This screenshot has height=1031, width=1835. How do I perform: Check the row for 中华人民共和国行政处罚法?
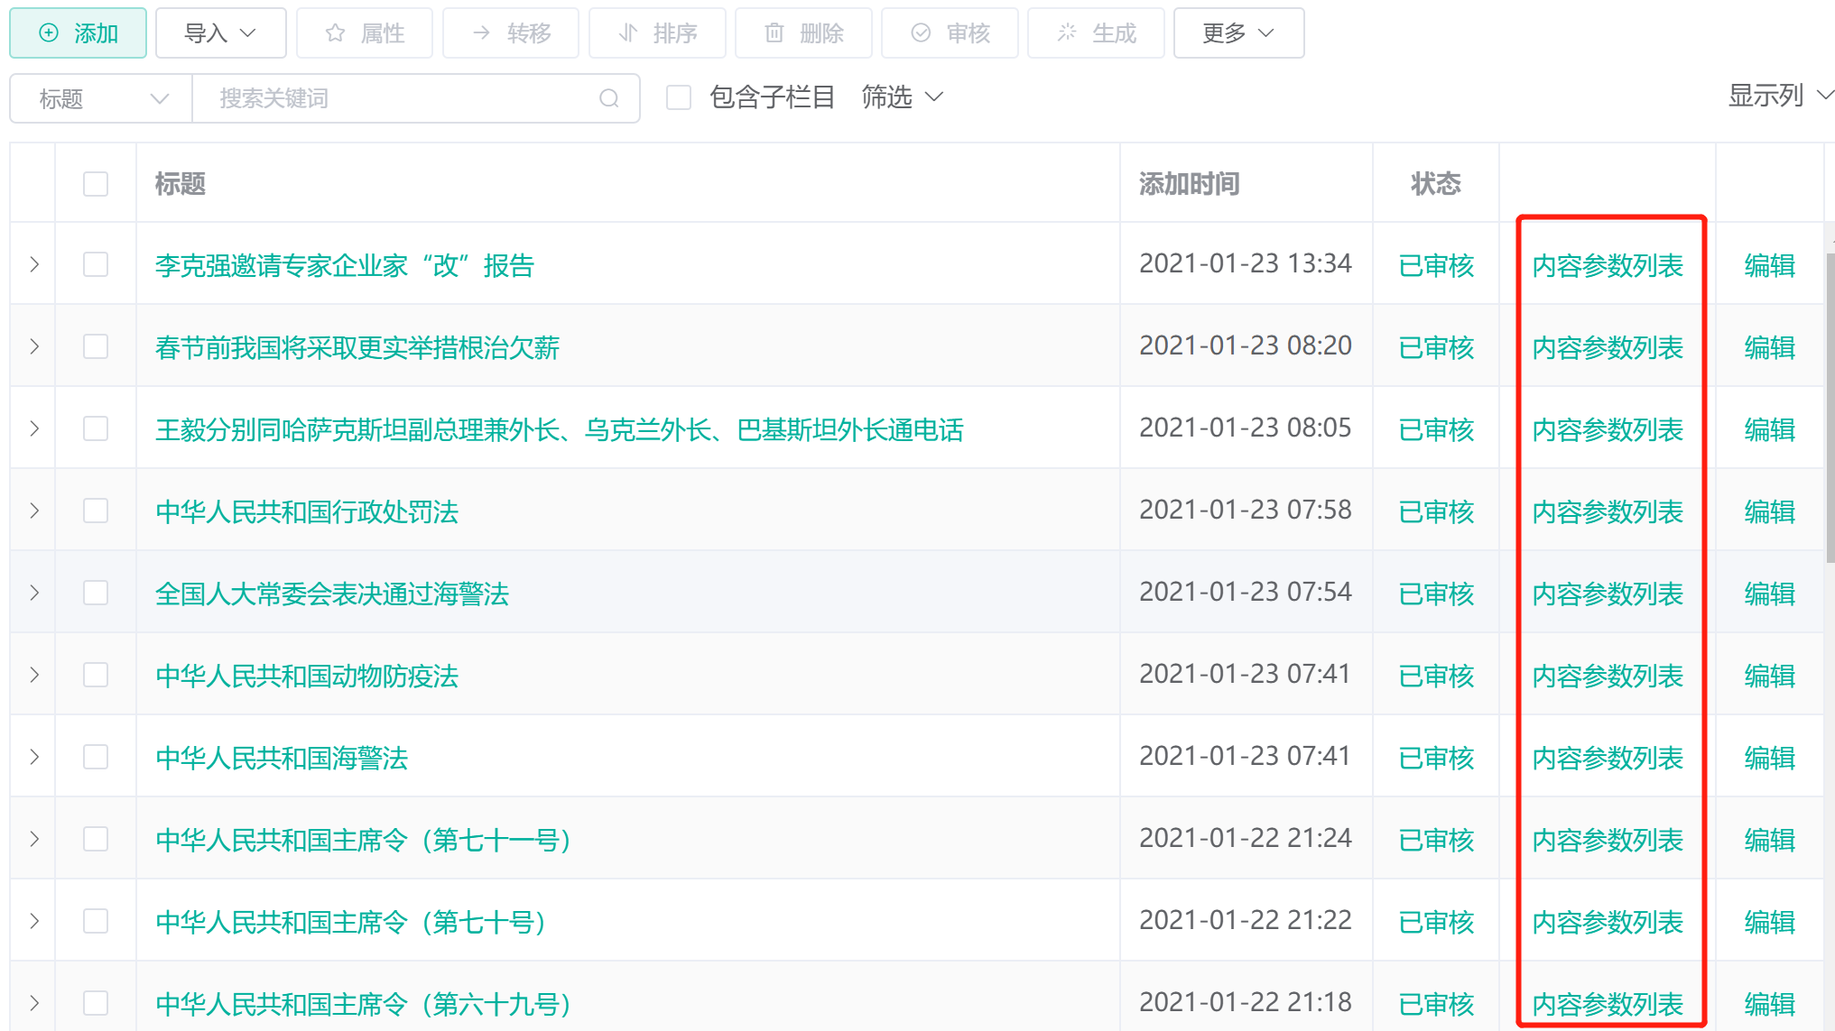(96, 511)
